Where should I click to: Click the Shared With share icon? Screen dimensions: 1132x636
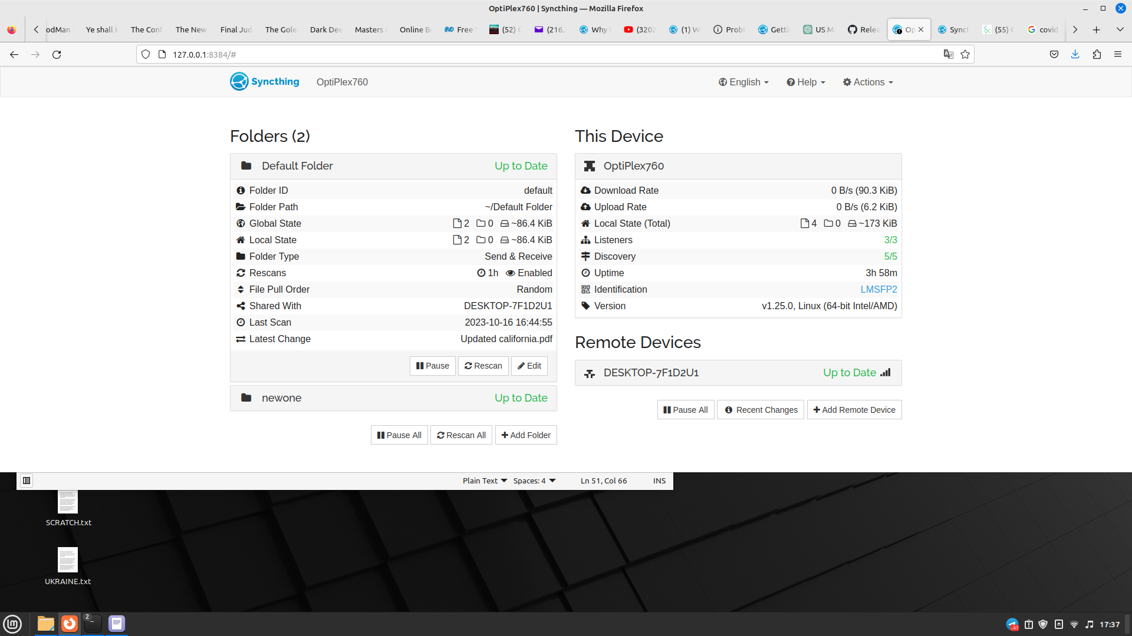(241, 306)
